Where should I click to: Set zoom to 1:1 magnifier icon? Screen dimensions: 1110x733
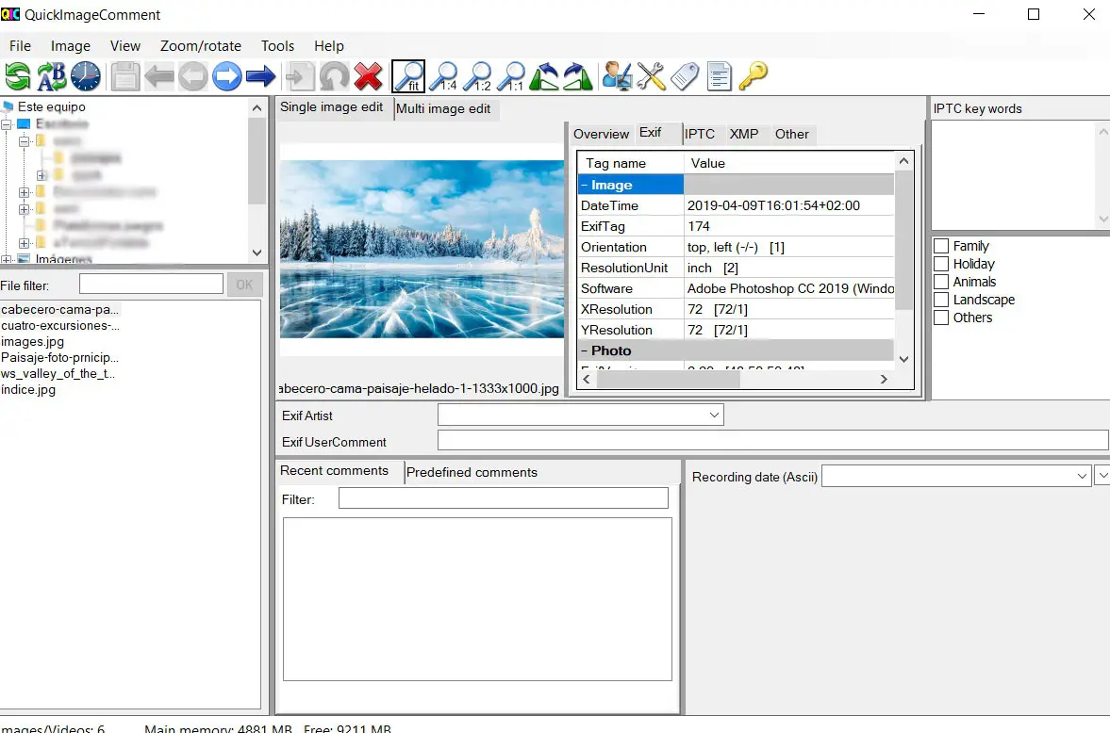coord(511,76)
